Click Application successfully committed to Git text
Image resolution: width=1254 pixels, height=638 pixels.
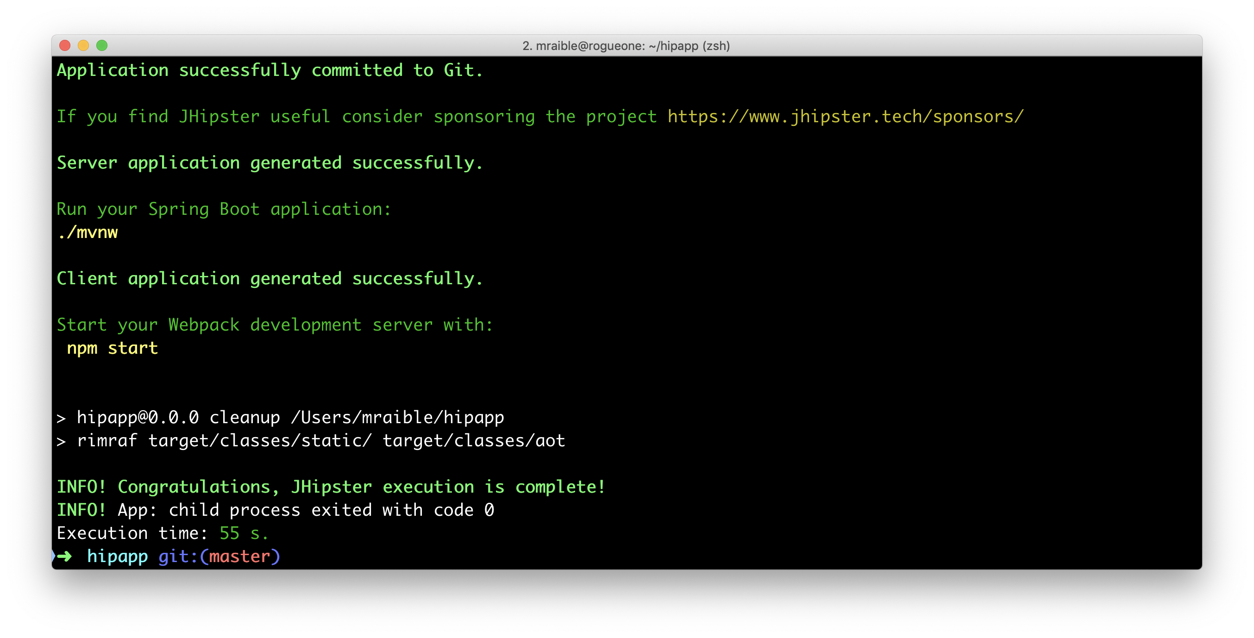[270, 70]
